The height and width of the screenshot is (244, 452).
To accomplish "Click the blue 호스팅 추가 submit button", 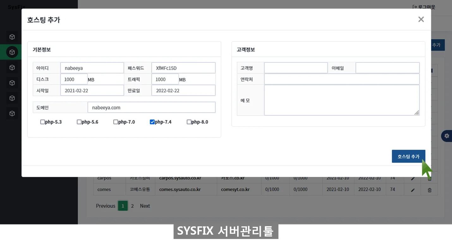I will click(408, 156).
